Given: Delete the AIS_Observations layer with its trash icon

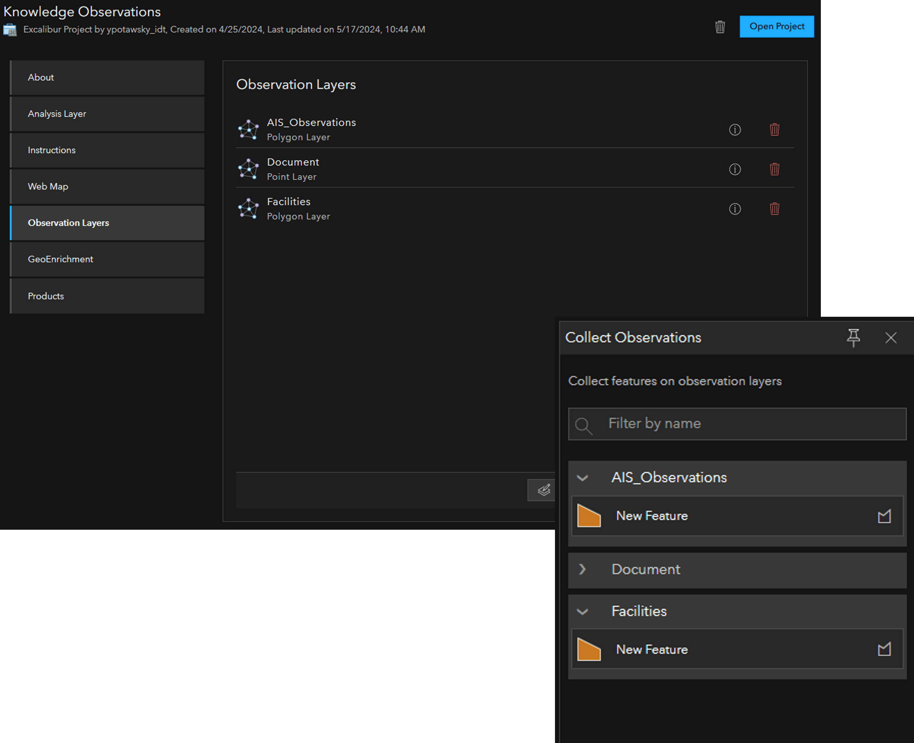Looking at the screenshot, I should coord(774,129).
